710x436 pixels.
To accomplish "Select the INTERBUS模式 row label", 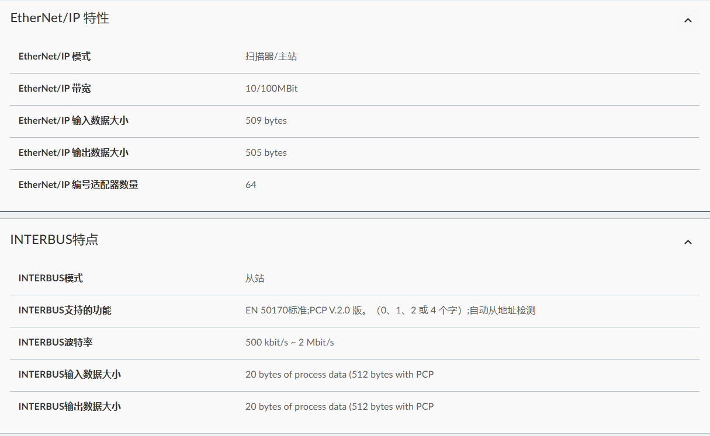I will [51, 278].
